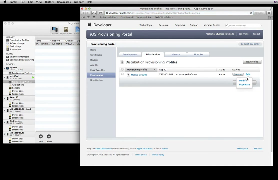278x180 pixels.
Task: Toggle the select-all checkbox in table header
Action: pos(122,69)
